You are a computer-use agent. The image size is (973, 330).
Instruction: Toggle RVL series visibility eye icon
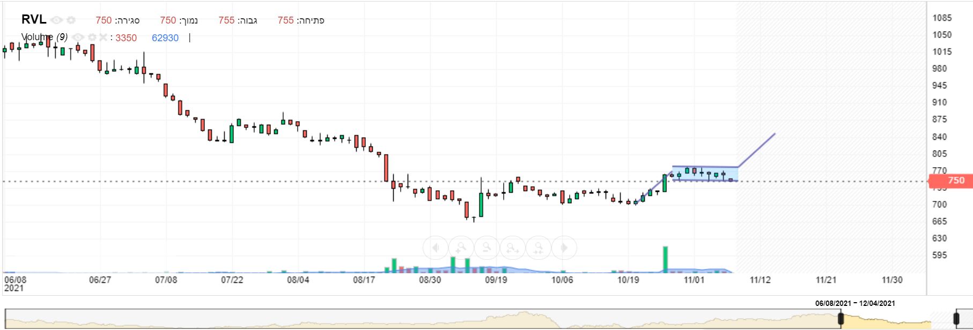[56, 20]
